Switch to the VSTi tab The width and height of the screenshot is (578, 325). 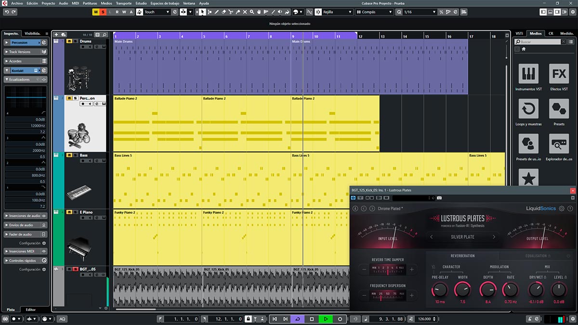pyautogui.click(x=520, y=34)
